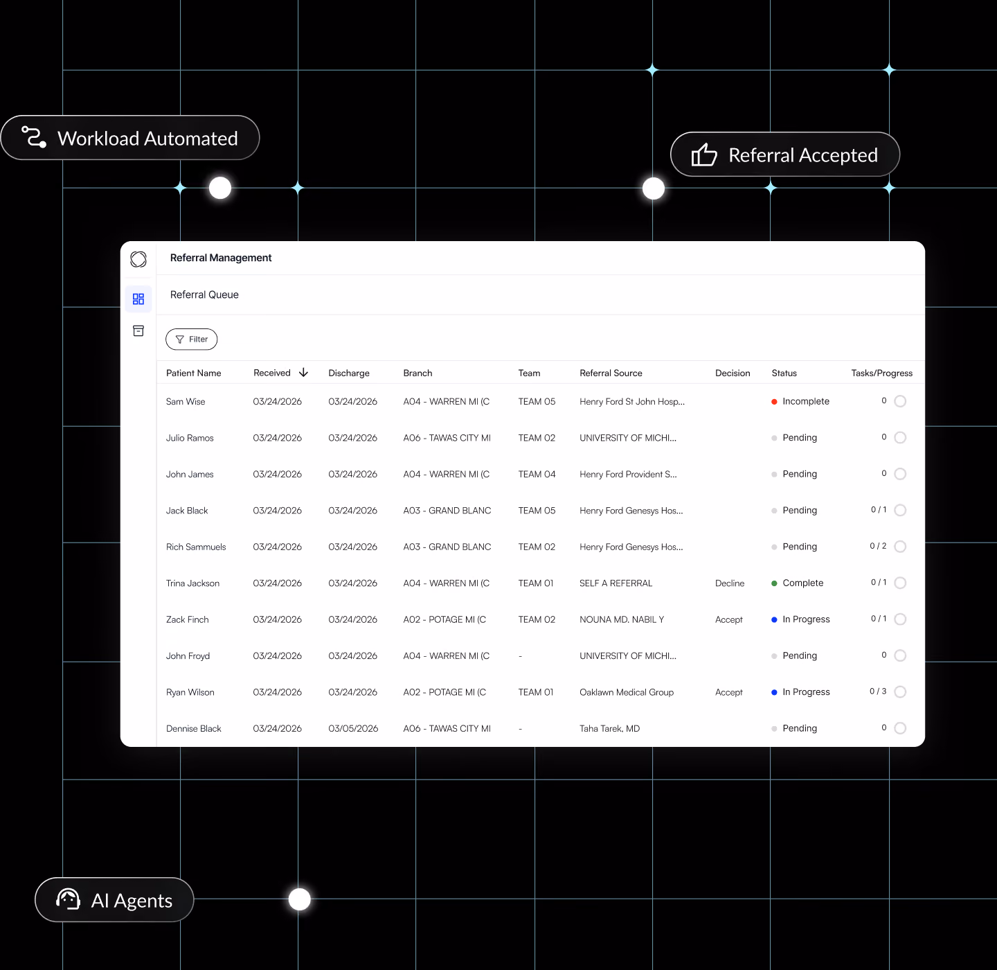Screen dimensions: 997x970
Task: Open patient Jack Black
Action: [187, 511]
